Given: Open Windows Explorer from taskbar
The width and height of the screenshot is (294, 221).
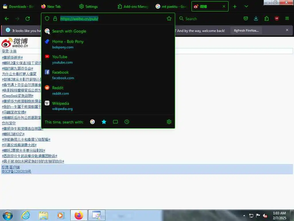Looking at the screenshot, I should (x=43, y=215).
